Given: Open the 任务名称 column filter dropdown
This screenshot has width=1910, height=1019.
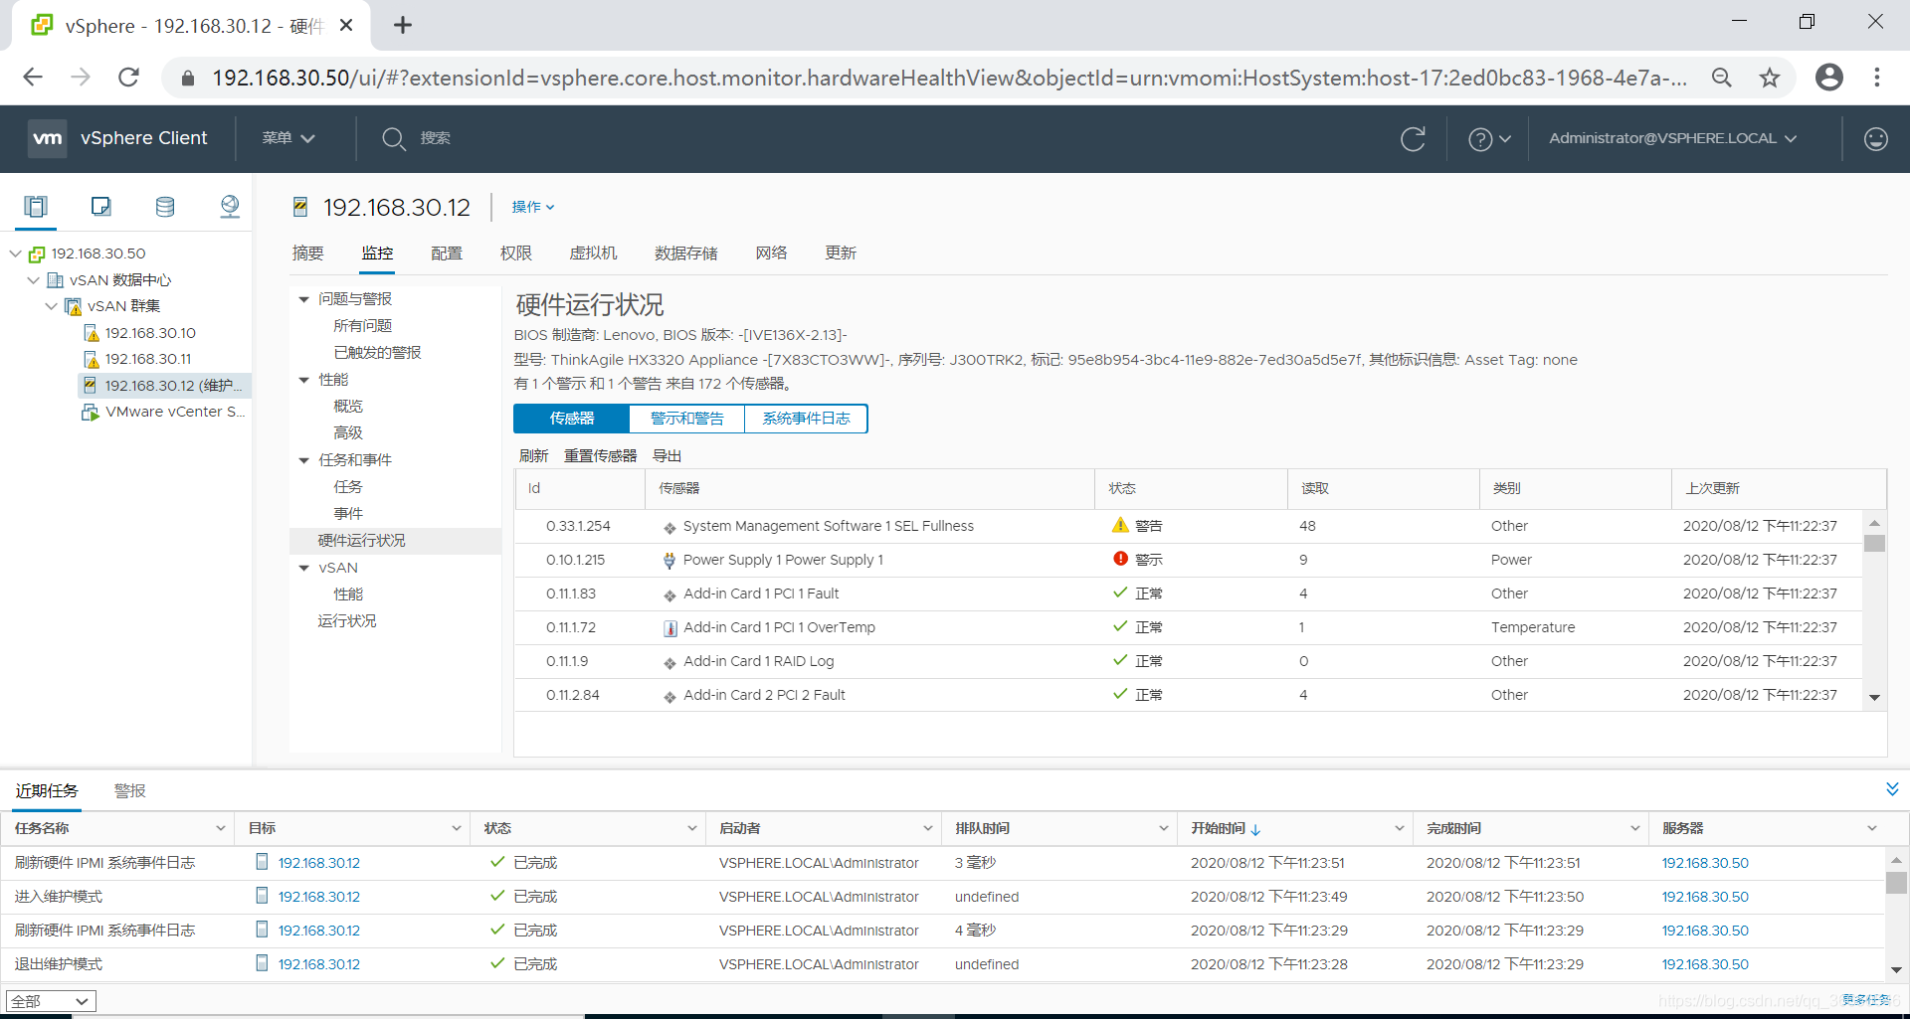Looking at the screenshot, I should coord(220,828).
